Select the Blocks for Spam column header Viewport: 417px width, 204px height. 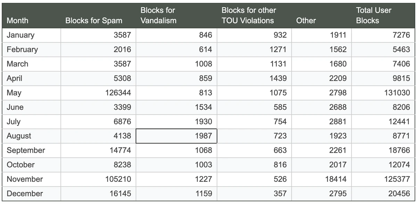coord(94,20)
